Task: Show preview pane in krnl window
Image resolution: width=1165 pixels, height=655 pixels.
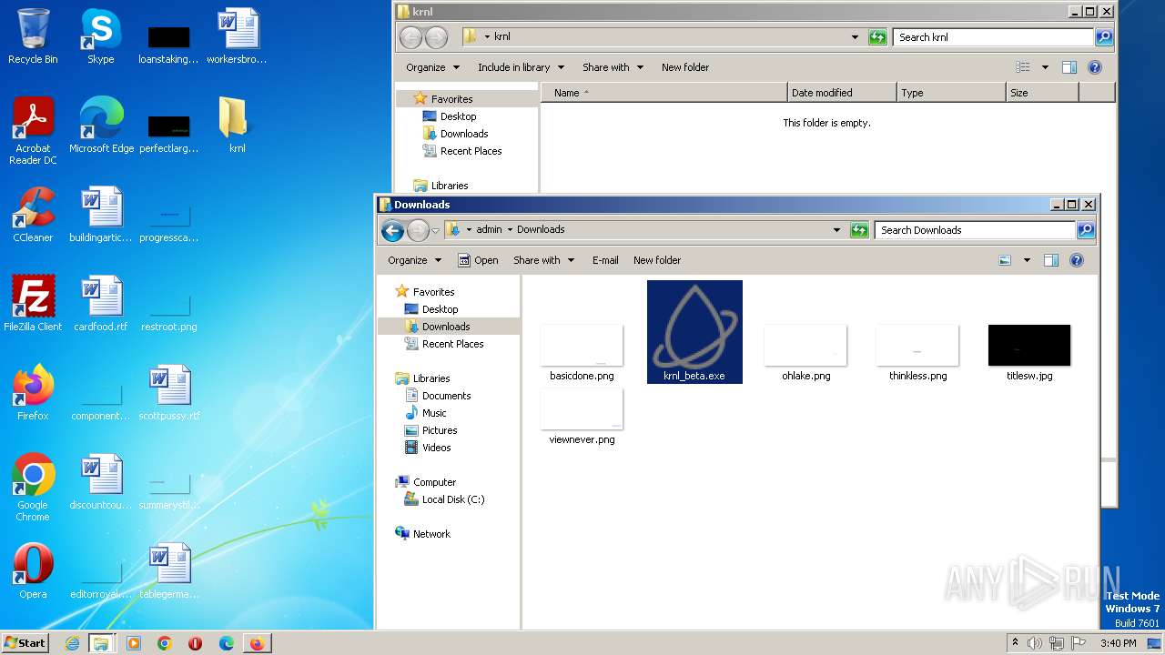Action: pyautogui.click(x=1069, y=67)
